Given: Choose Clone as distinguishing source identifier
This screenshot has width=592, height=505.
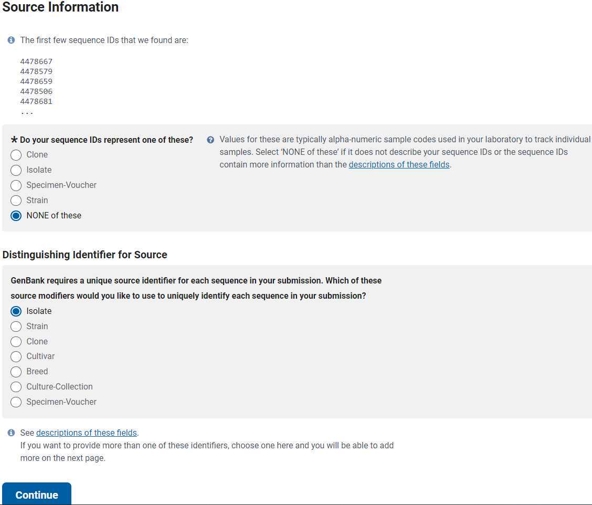Looking at the screenshot, I should [x=16, y=341].
